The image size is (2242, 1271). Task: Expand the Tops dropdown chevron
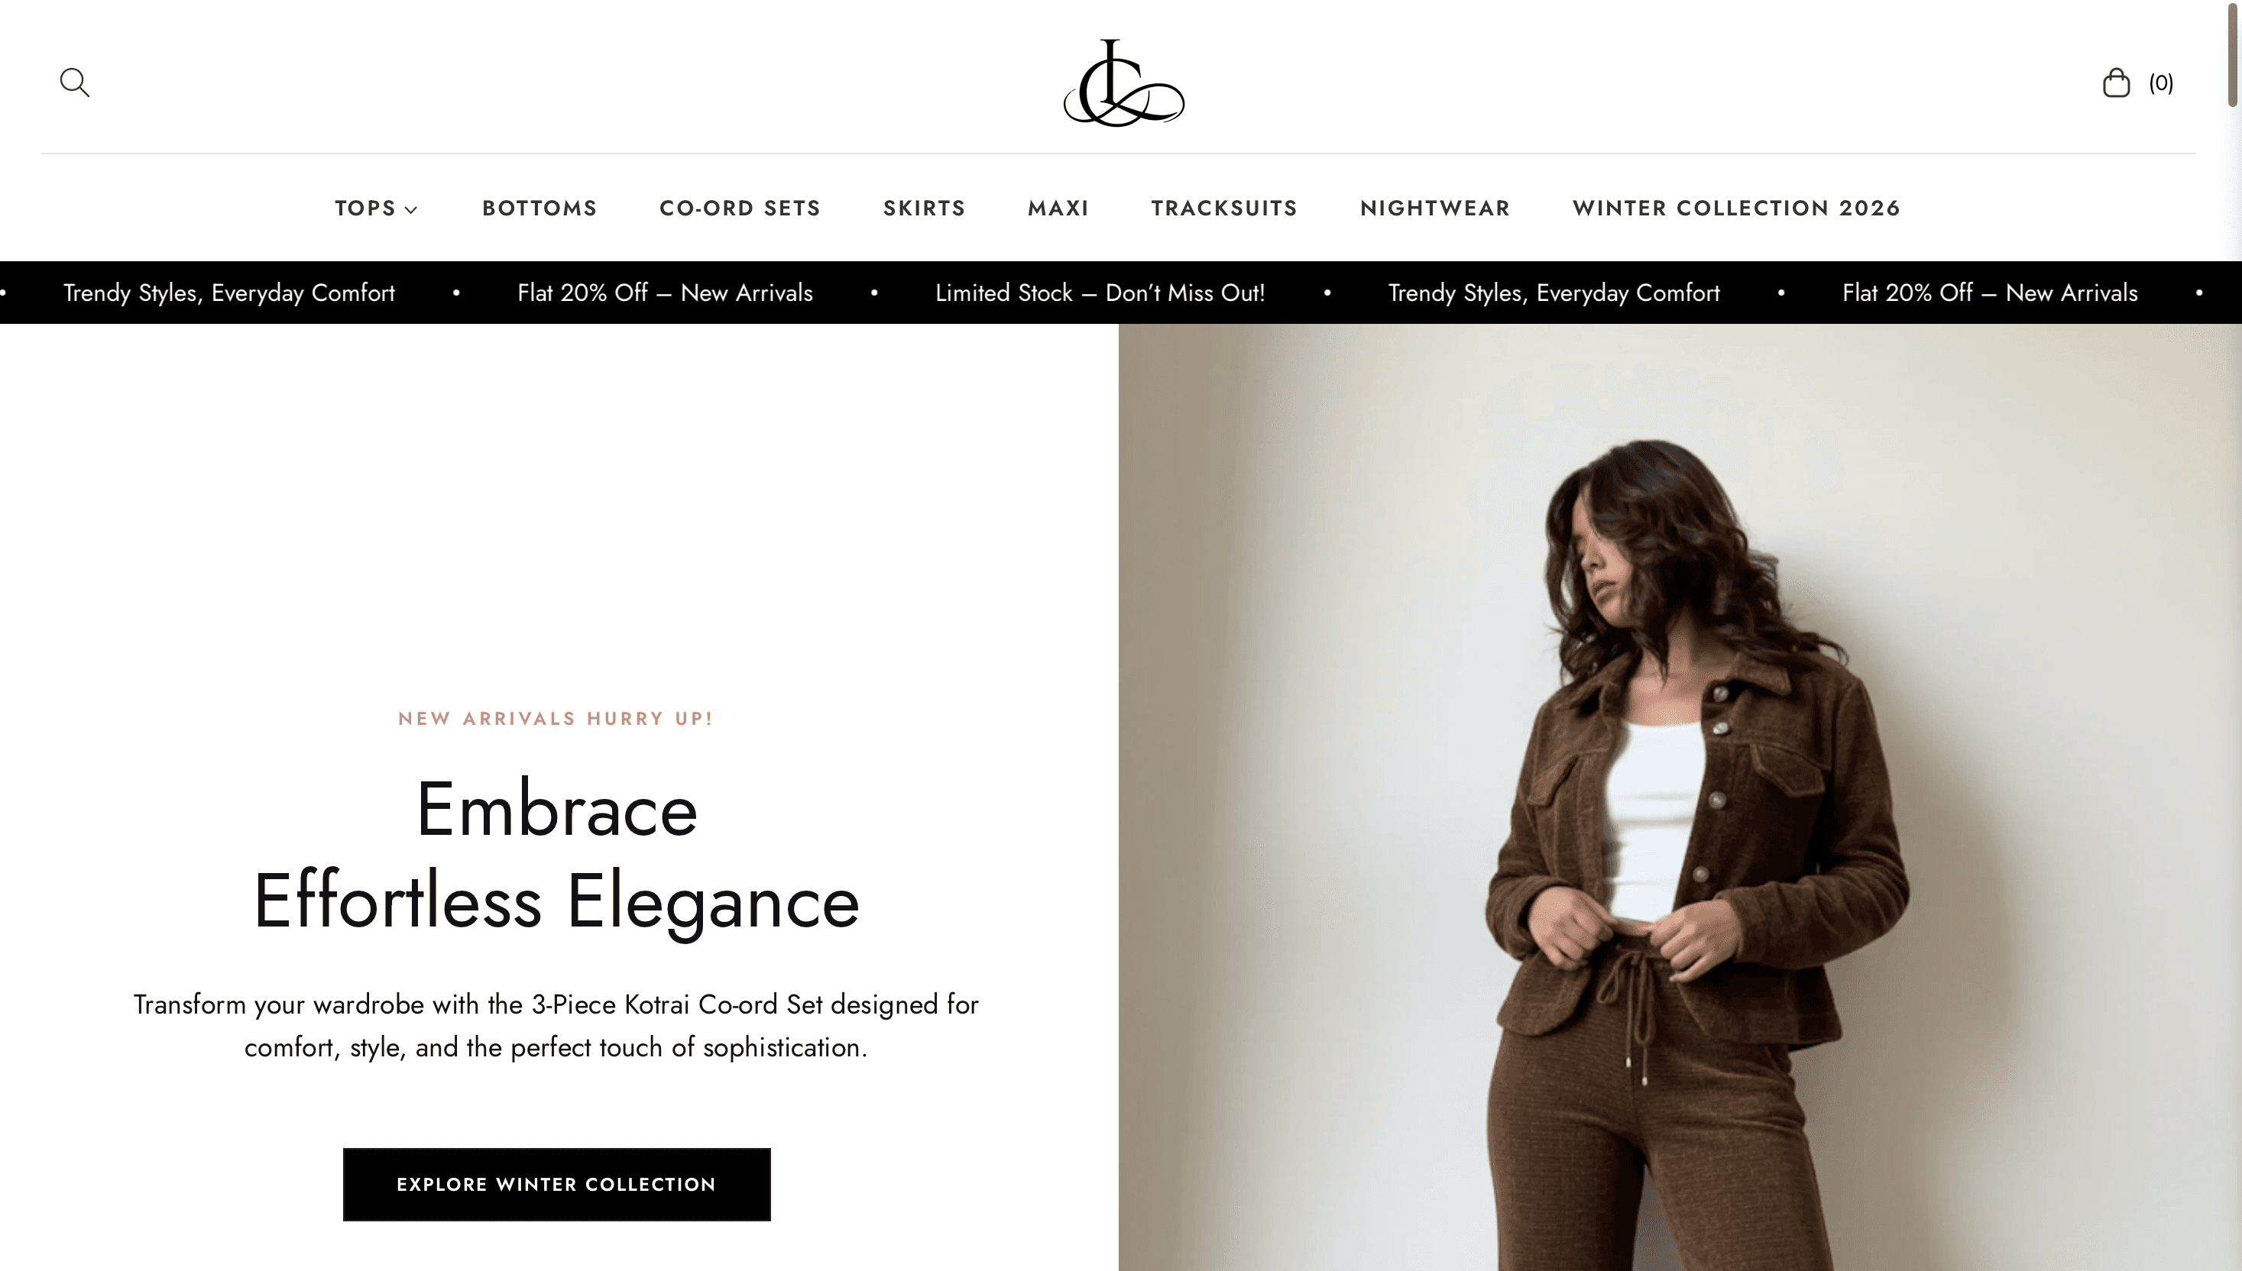click(x=411, y=209)
